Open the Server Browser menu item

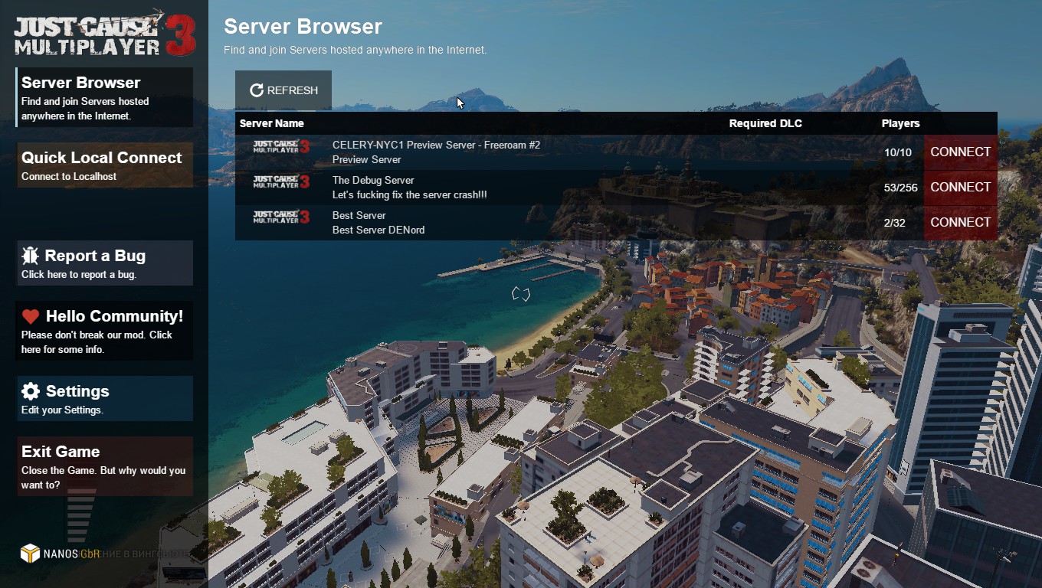[104, 97]
